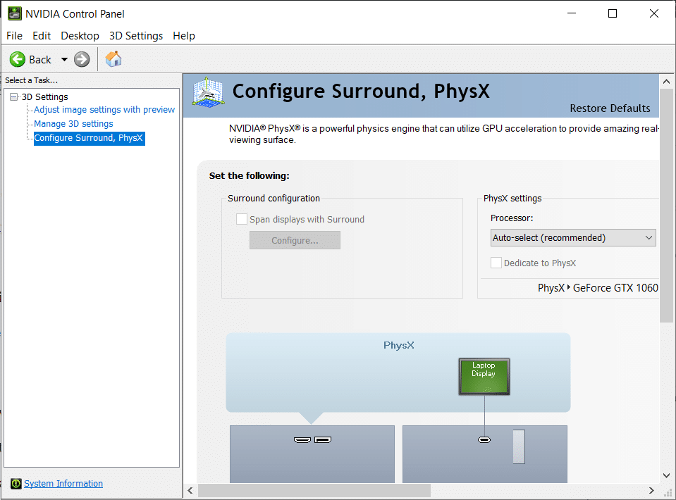Click Restore Defaults

click(610, 108)
